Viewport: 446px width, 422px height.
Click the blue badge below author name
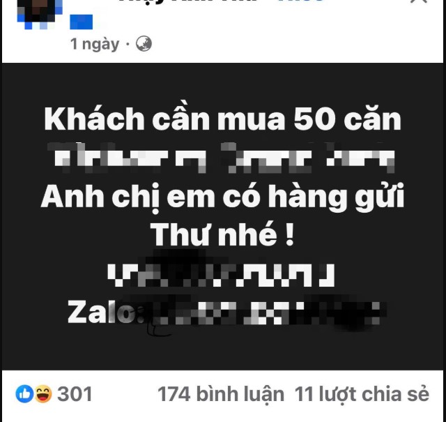[82, 22]
